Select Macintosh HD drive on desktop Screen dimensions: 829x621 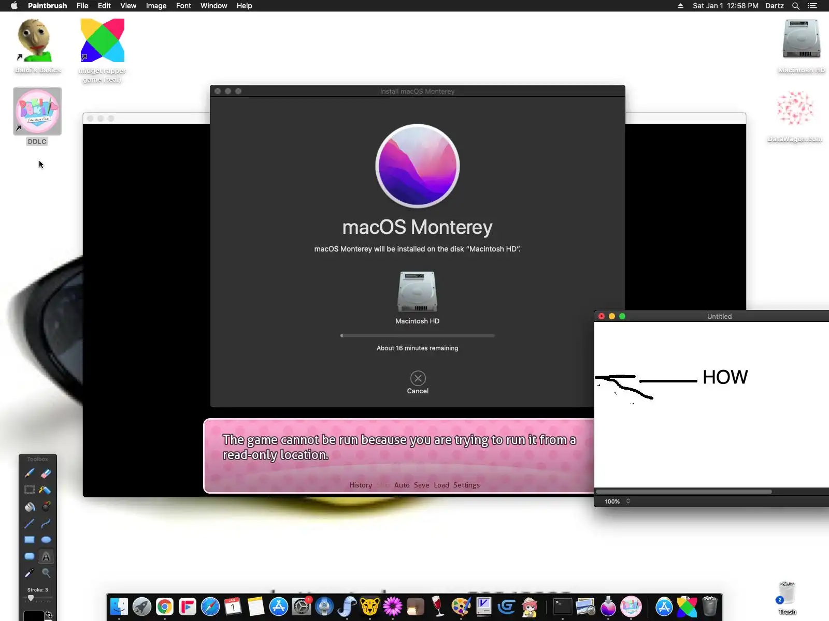click(x=801, y=46)
